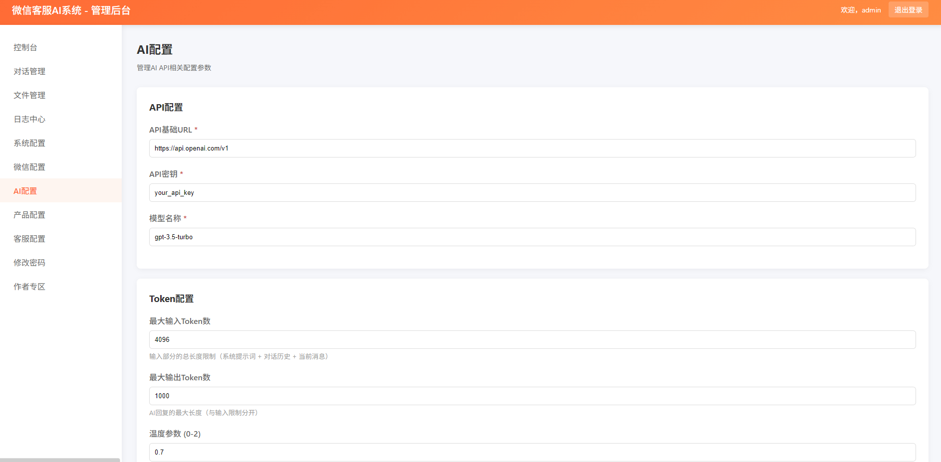Viewport: 941px width, 462px height.
Task: Select the 模型名称 text box
Action: (x=532, y=237)
